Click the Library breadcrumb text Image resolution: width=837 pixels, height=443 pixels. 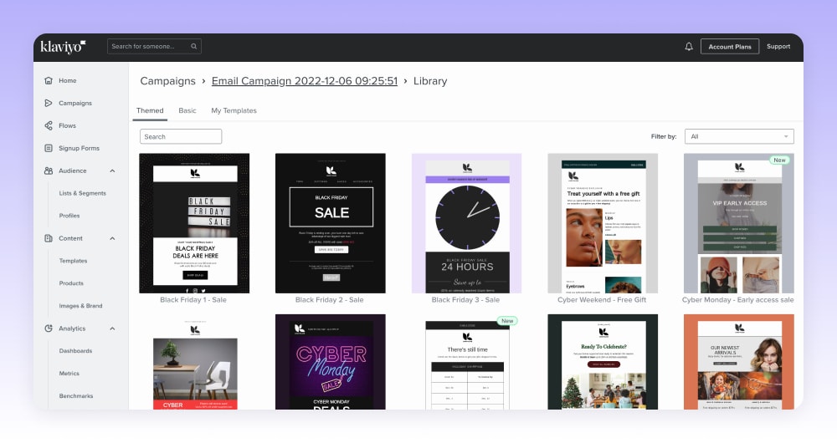[430, 81]
